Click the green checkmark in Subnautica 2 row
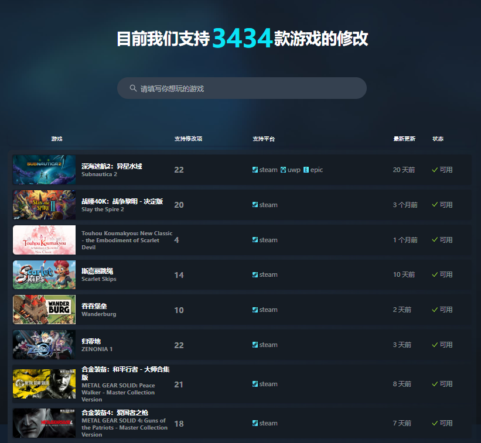Screen dimensions: 481x443 (435, 170)
